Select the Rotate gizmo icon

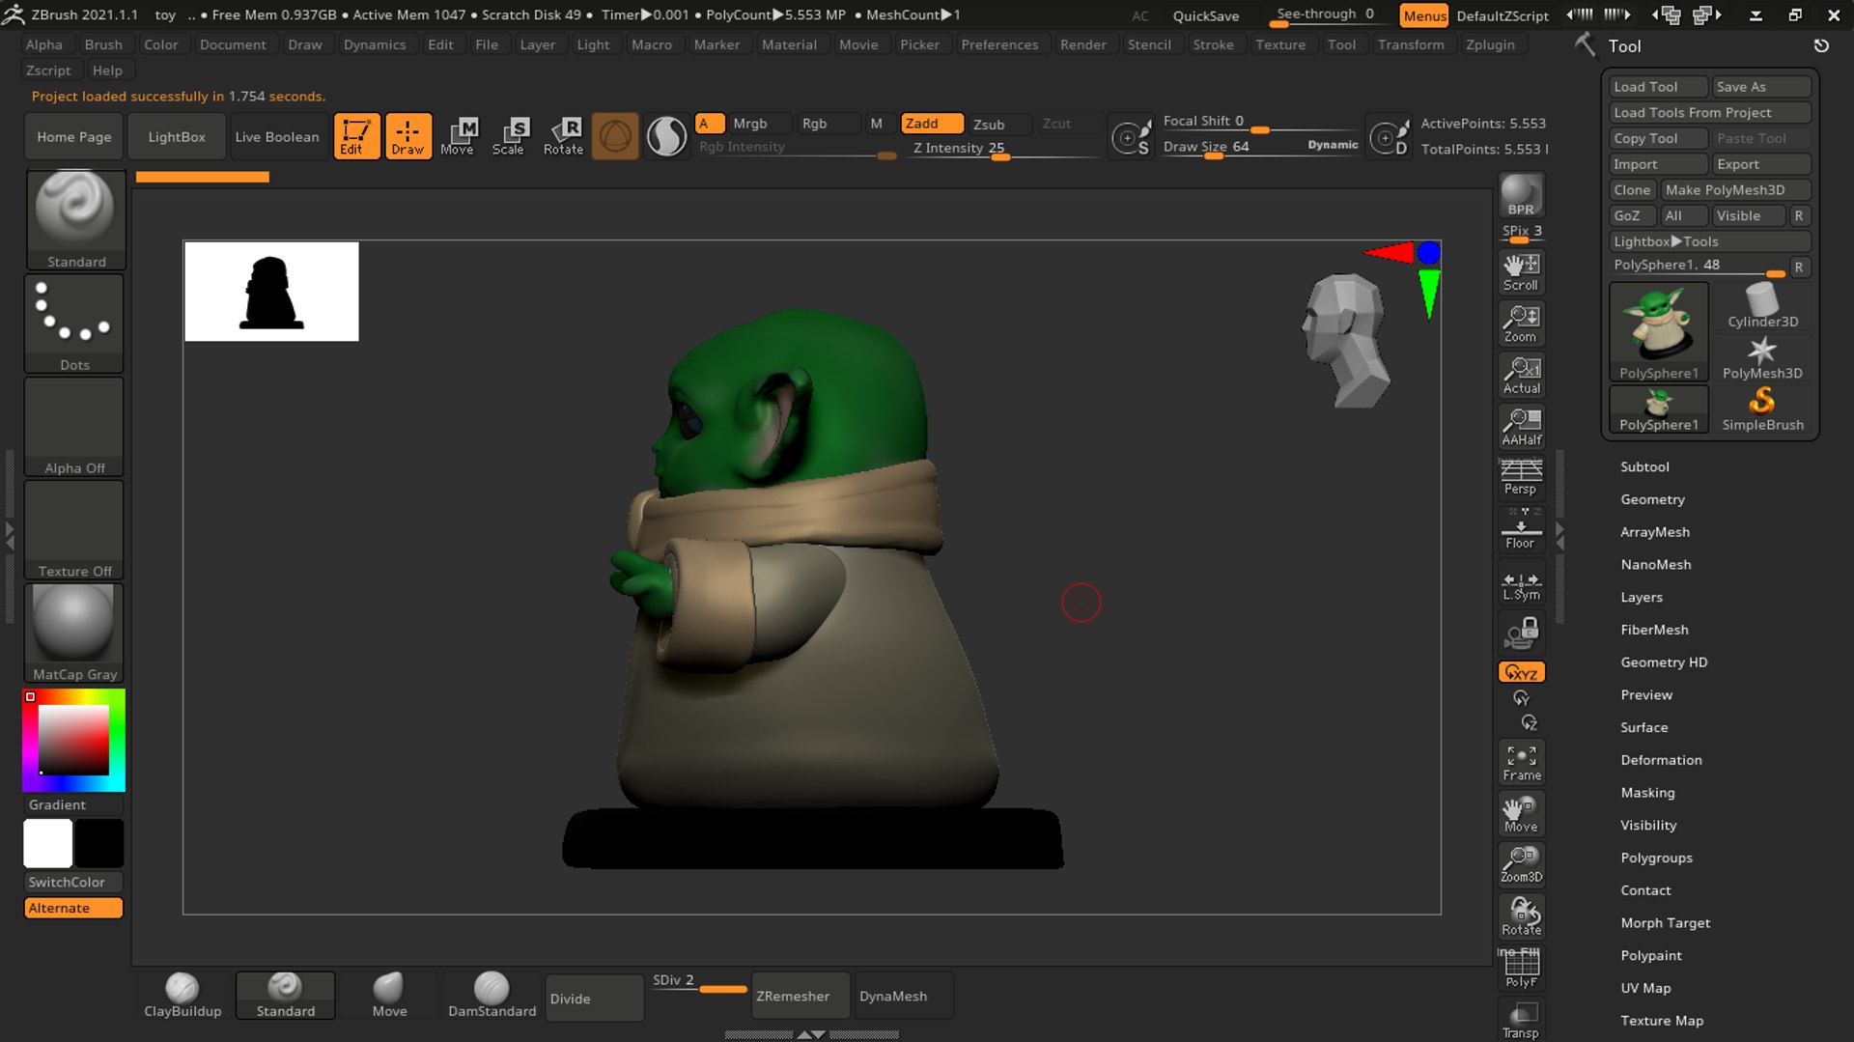tap(563, 136)
